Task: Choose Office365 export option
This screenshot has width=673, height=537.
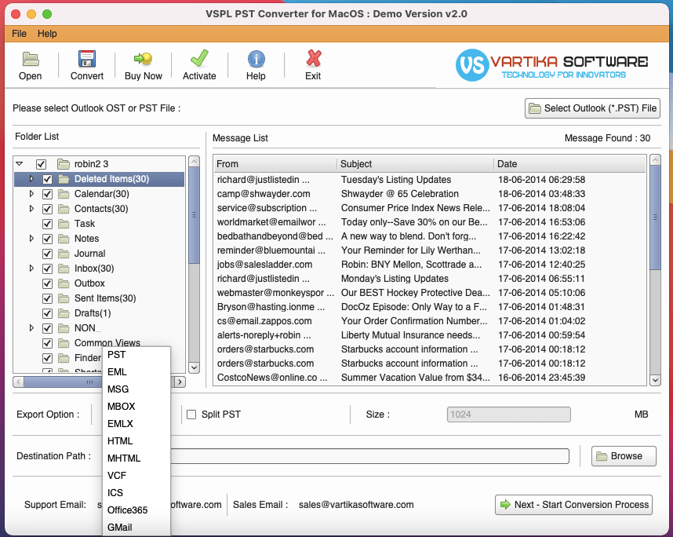Action: (136, 510)
